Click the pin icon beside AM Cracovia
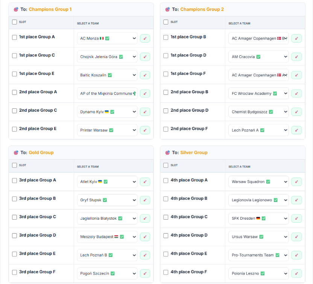The image size is (313, 284). (x=296, y=57)
